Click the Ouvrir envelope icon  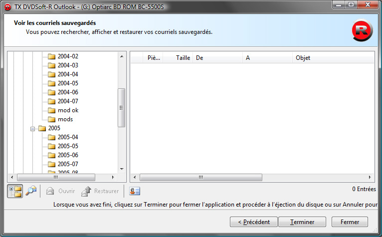[50, 191]
